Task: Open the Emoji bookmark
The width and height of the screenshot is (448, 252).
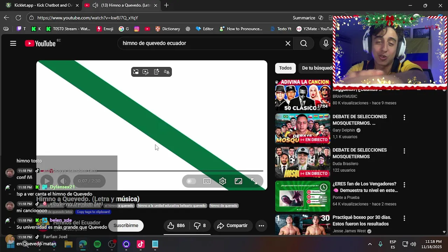Action: [x=105, y=29]
